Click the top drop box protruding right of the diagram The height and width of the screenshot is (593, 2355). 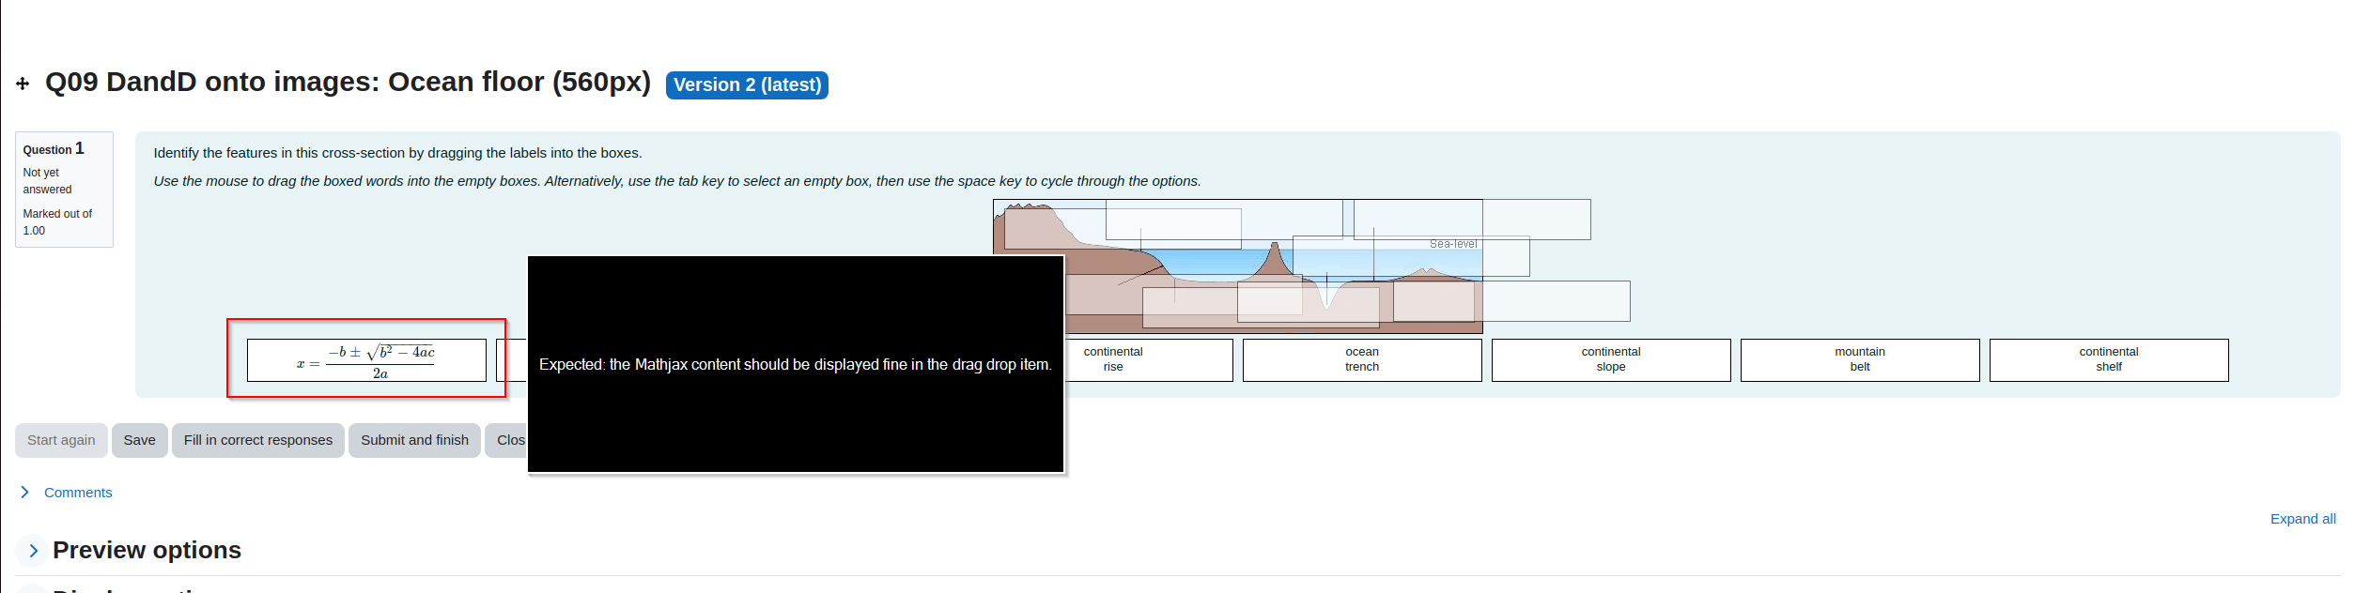[x=1472, y=220]
